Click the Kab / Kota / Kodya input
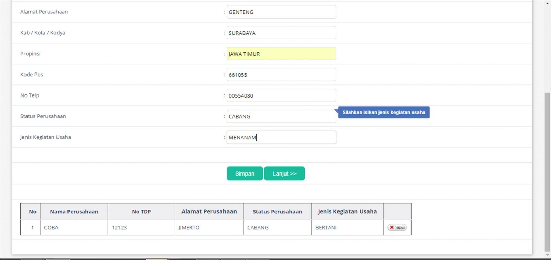The image size is (551, 260). click(281, 33)
